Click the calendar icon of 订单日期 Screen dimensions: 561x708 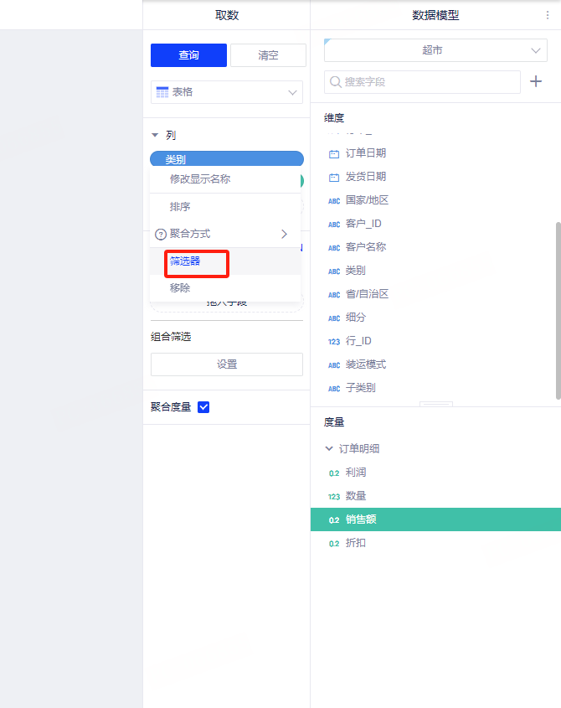click(x=334, y=154)
